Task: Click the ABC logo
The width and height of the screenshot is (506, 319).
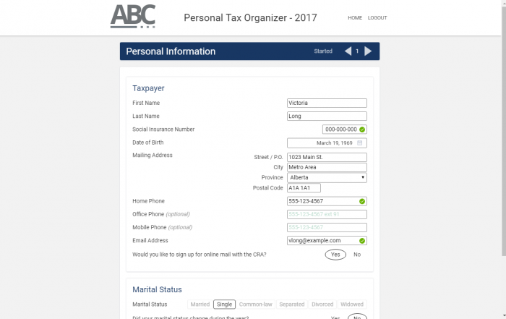Action: [x=132, y=17]
